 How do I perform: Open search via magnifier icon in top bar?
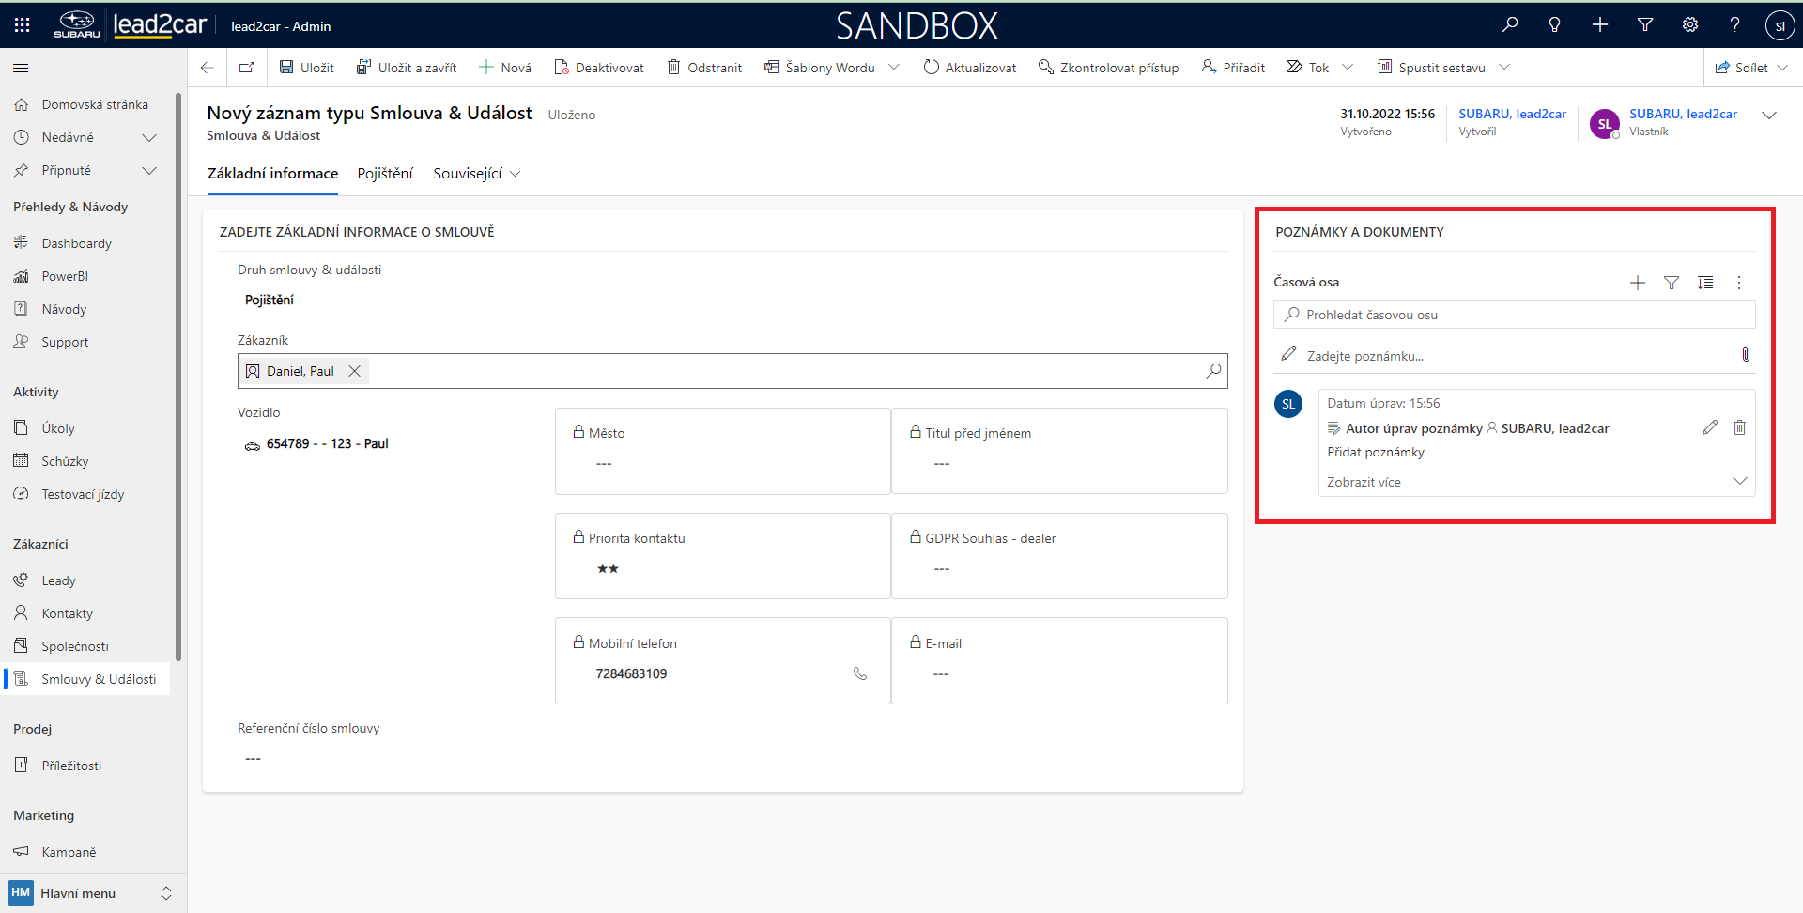click(x=1510, y=25)
